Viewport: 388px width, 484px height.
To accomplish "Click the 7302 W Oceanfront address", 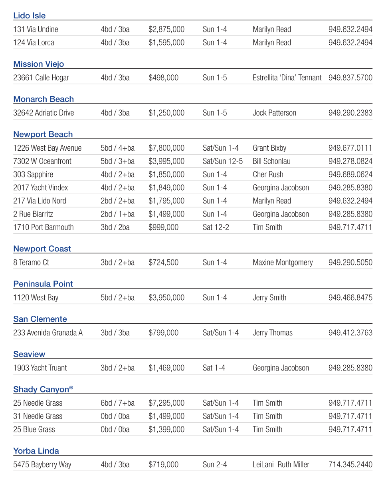I will coord(42,161).
